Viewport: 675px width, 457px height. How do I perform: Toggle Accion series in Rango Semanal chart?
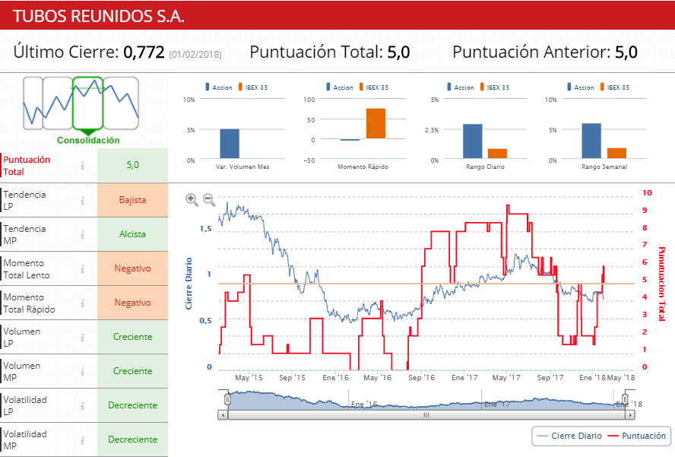pos(581,87)
